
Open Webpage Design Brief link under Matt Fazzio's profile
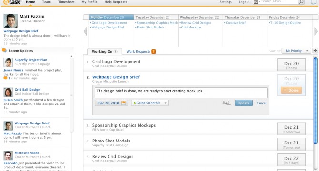21,31
